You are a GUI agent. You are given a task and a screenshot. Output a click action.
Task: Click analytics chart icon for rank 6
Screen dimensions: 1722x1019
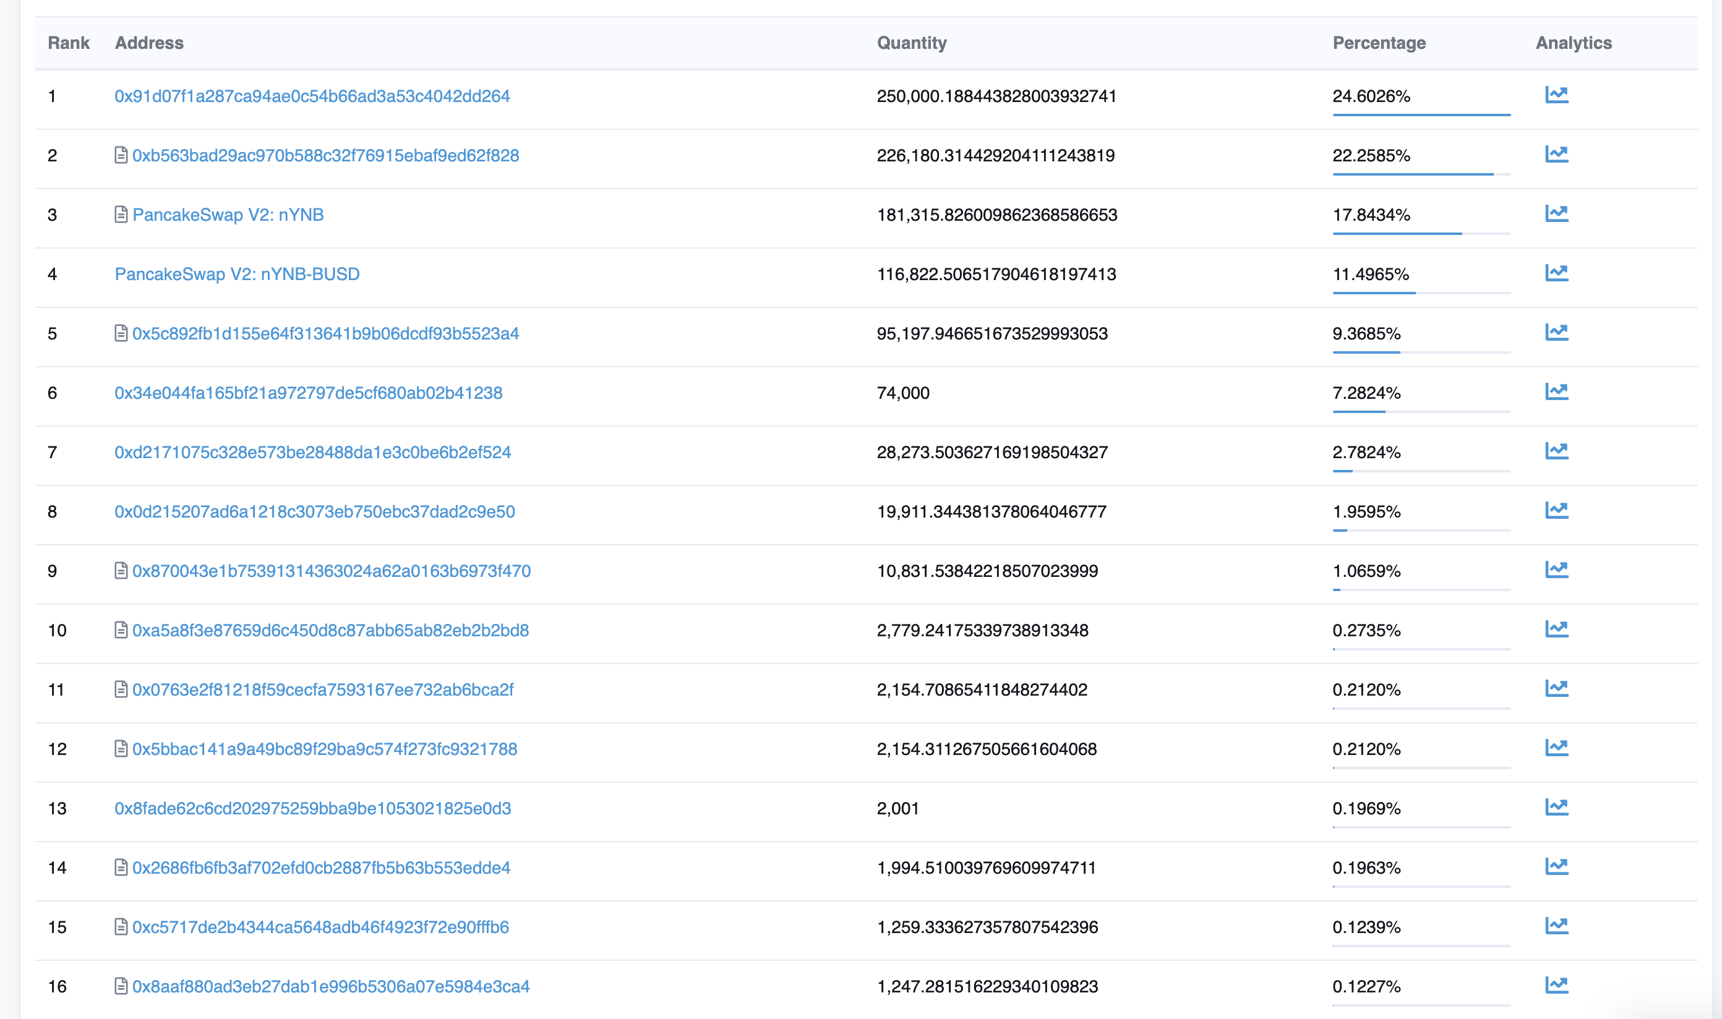(x=1556, y=392)
